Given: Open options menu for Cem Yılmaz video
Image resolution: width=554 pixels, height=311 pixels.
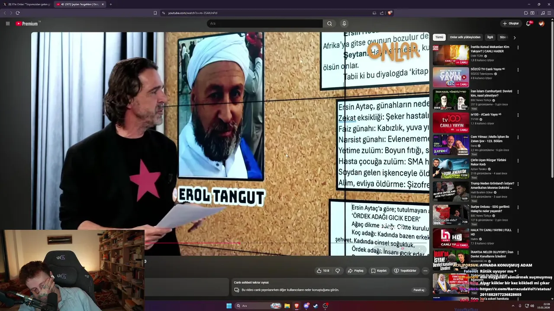Looking at the screenshot, I should tap(518, 137).
